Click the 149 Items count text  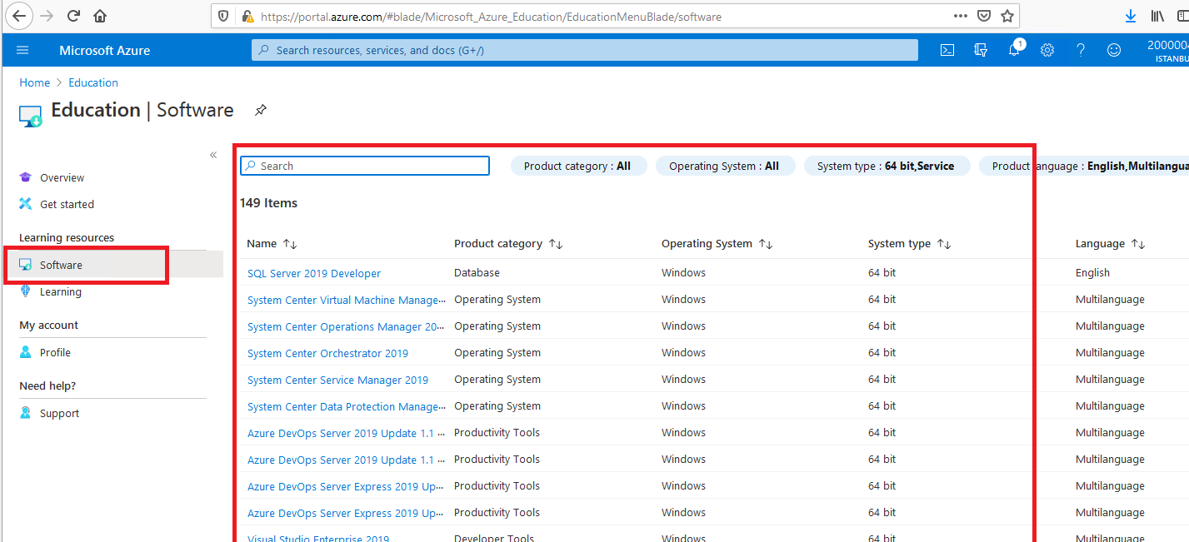[268, 202]
